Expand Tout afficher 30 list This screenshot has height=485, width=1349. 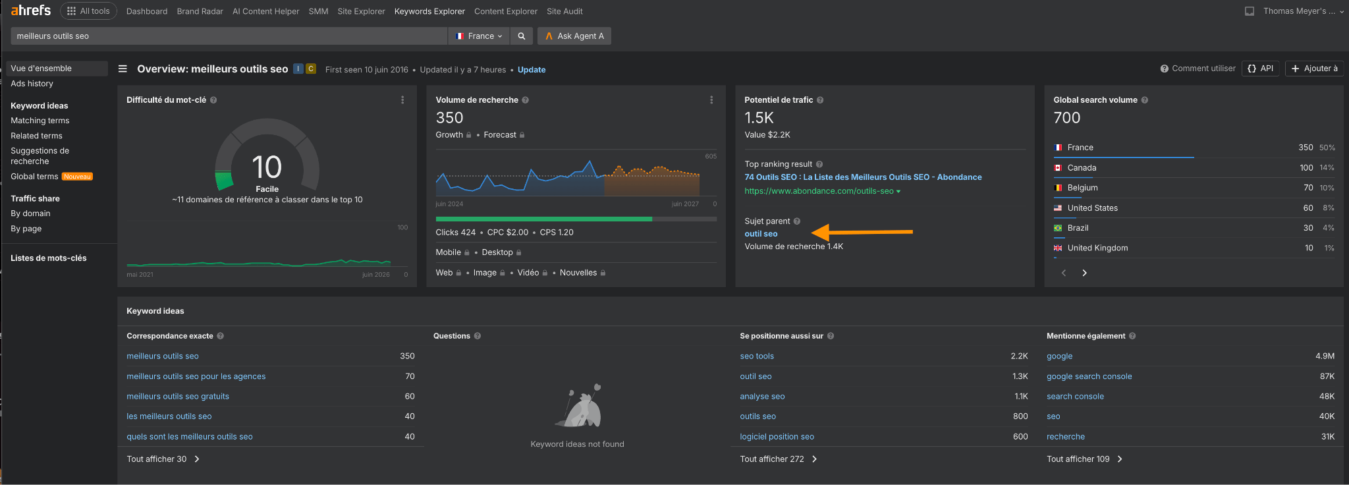tap(163, 459)
